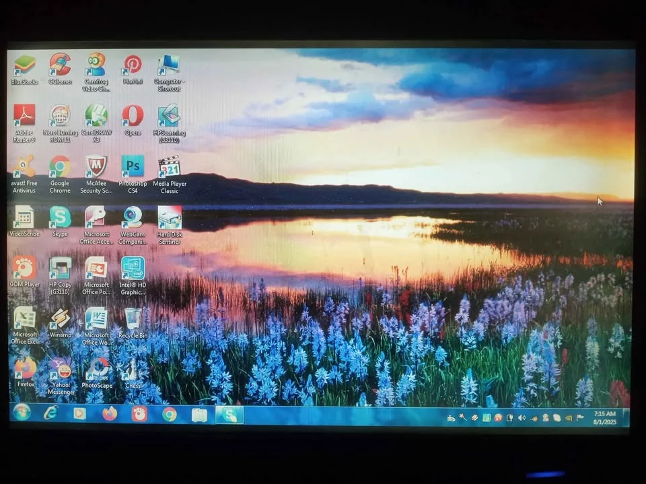646x484 pixels.
Task: Select the Computer - Shortcut icon
Action: coord(169,73)
